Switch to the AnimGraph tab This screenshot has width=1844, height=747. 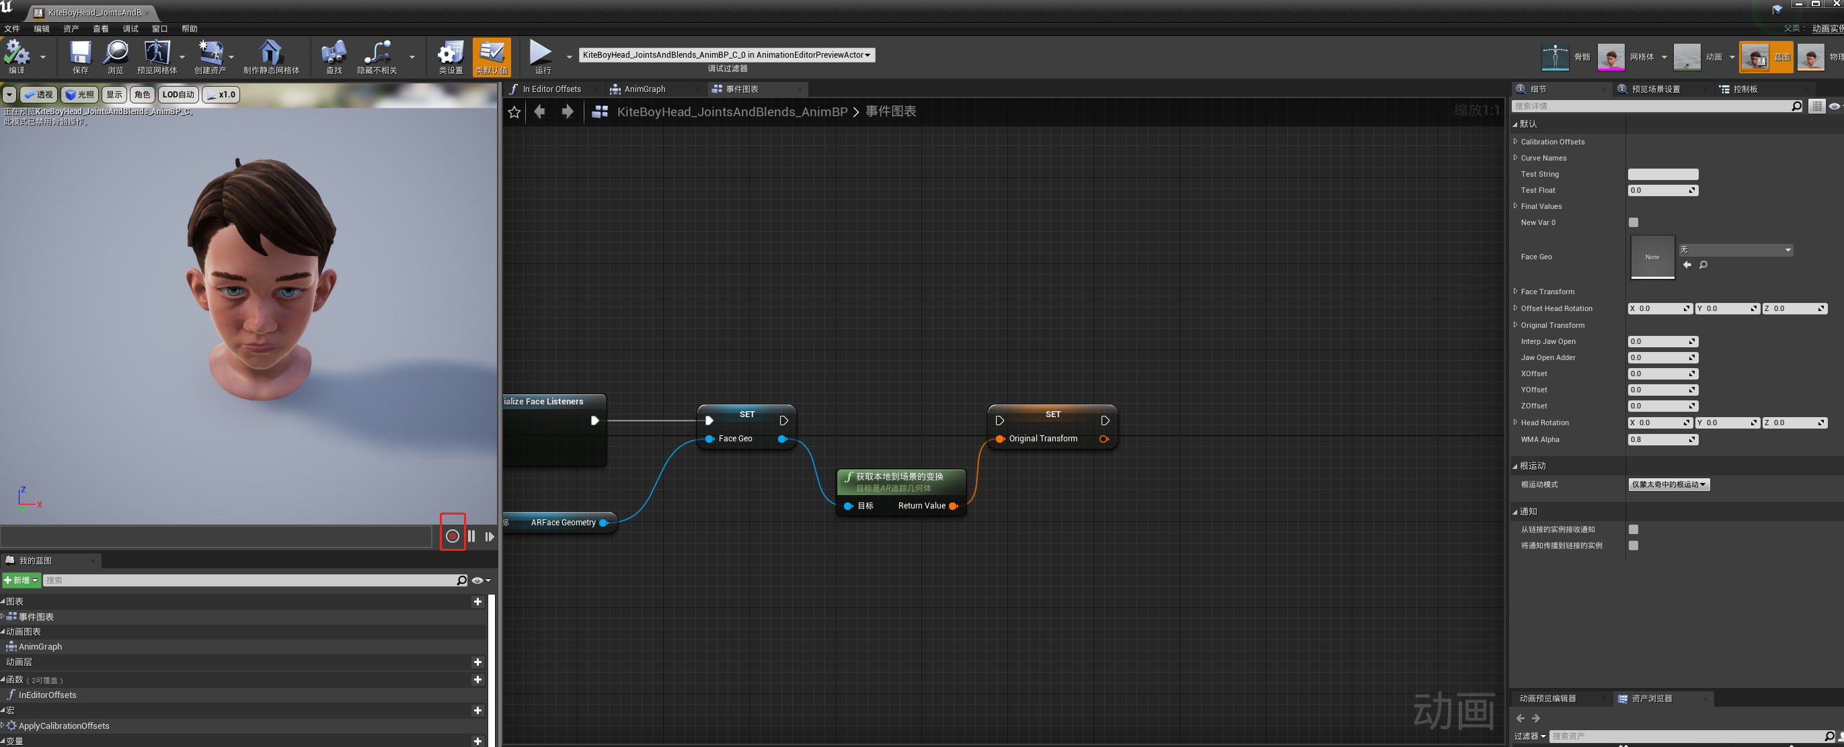[x=644, y=89]
